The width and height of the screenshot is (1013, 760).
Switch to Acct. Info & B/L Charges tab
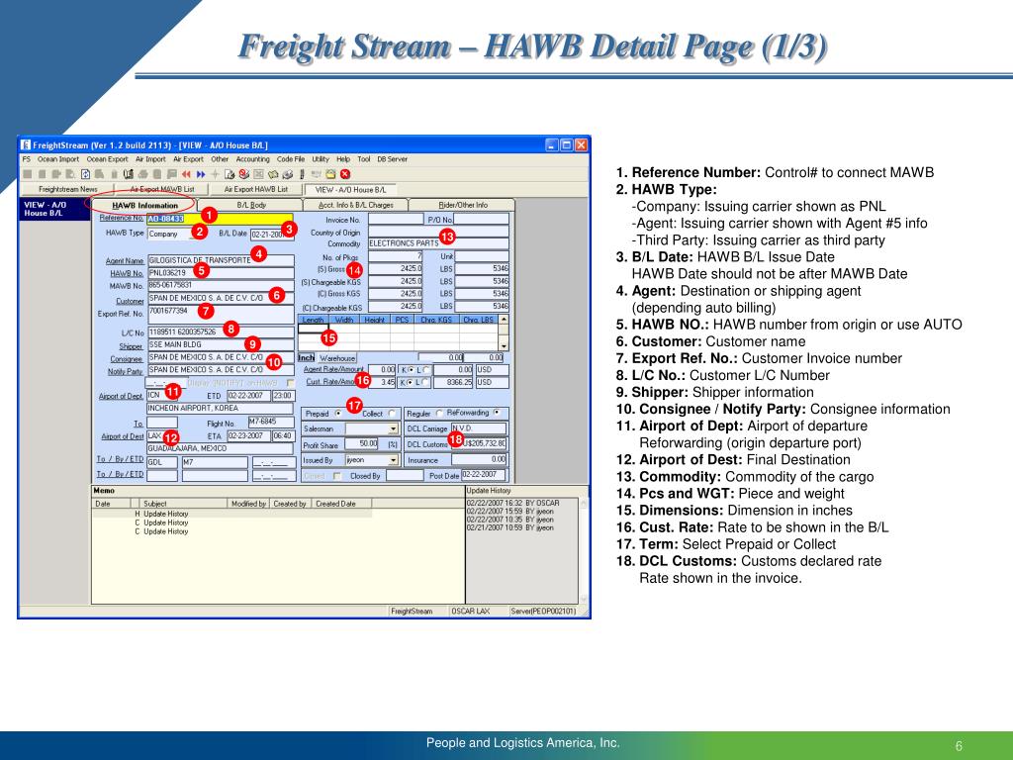click(356, 205)
